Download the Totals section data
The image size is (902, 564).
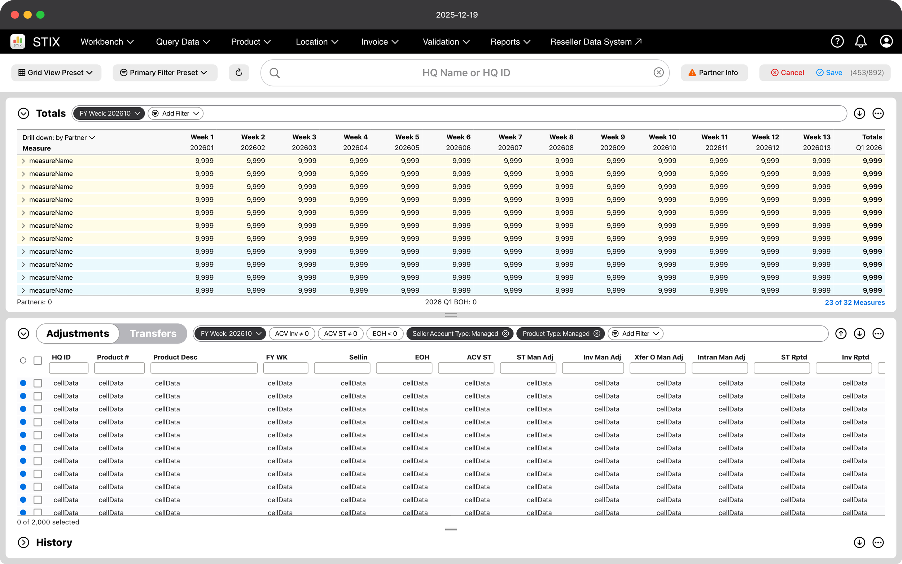point(859,113)
